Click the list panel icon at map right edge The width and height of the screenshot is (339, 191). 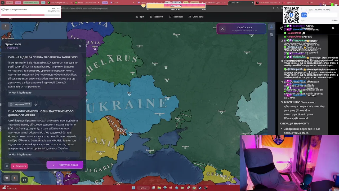click(x=271, y=35)
